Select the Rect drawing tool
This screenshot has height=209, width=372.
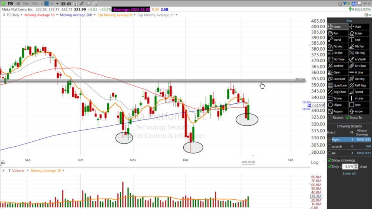tap(359, 105)
